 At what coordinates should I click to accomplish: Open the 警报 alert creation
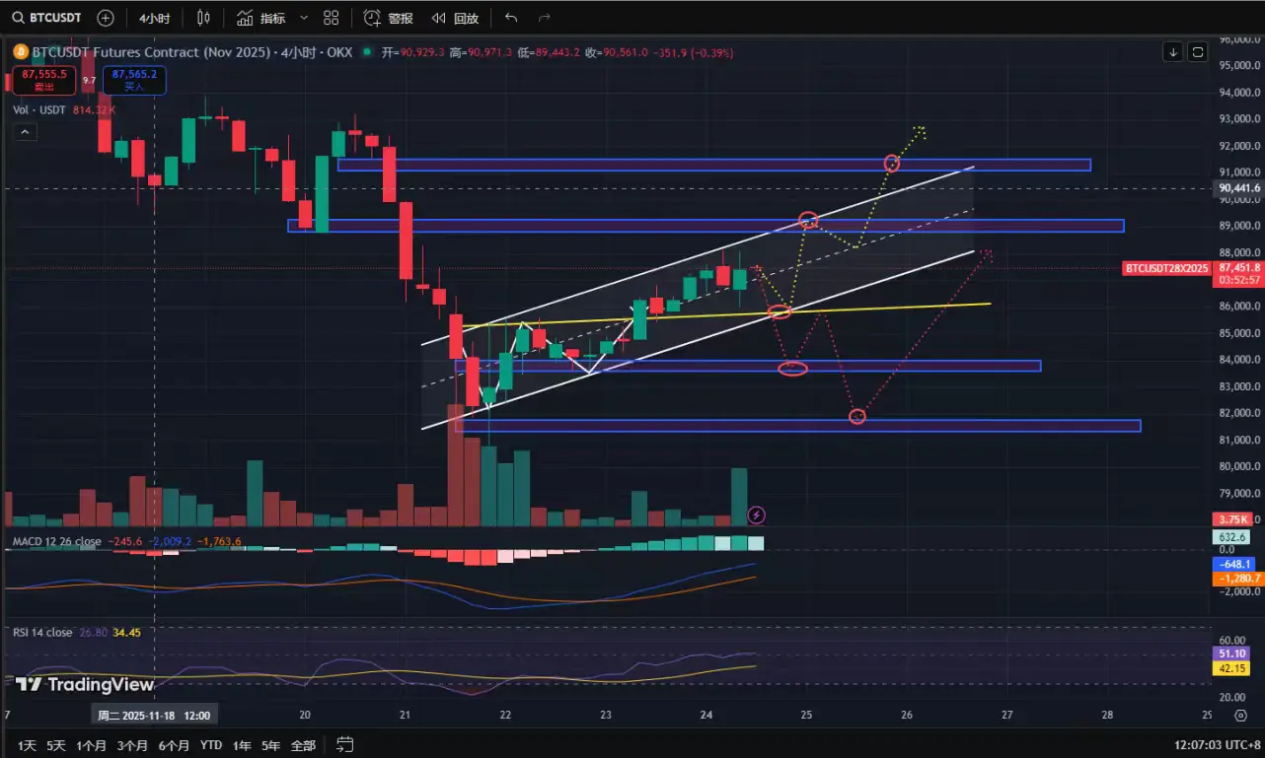tap(389, 18)
